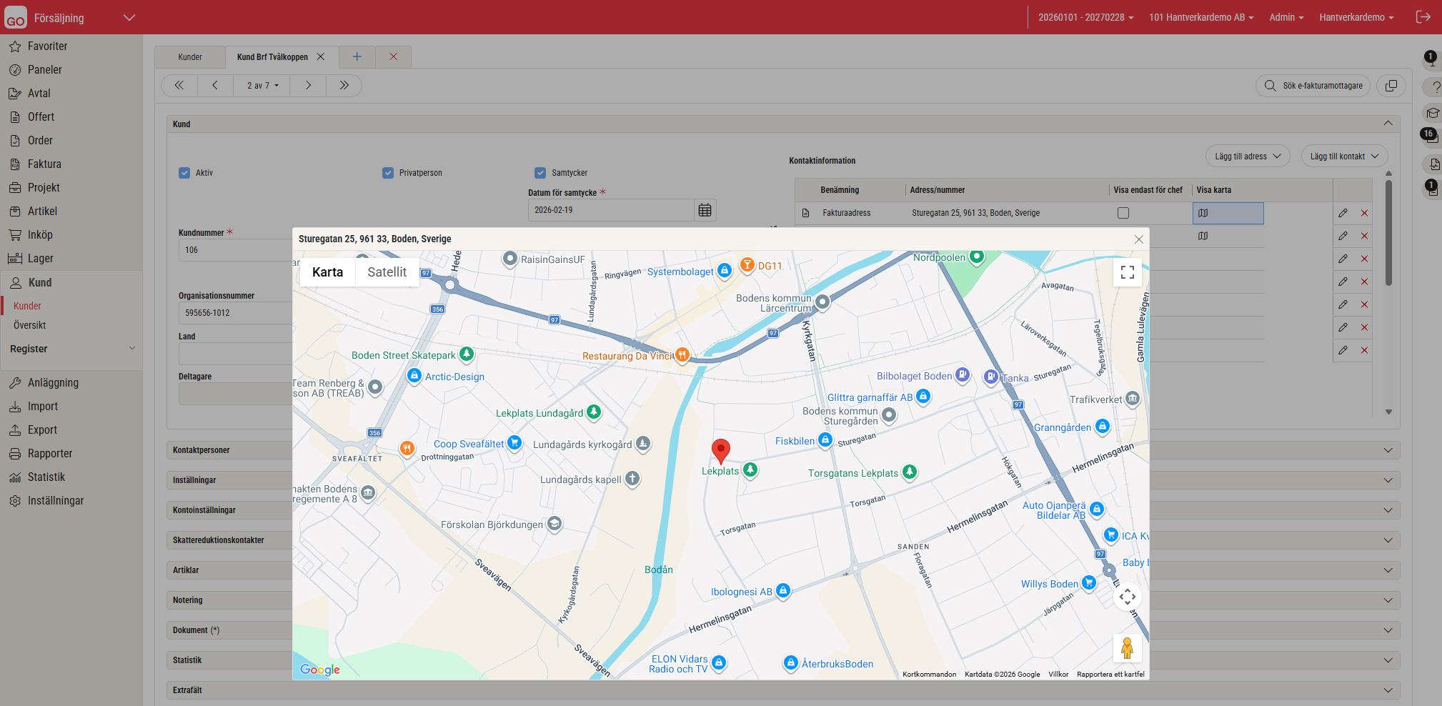Open the 2 av 7 record selector
Viewport: 1442px width, 706px height.
(x=262, y=86)
